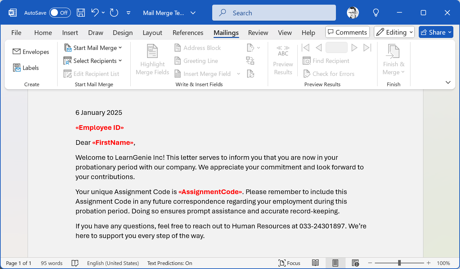Expand the document title Mail Merge Te... dropdown

coord(193,13)
